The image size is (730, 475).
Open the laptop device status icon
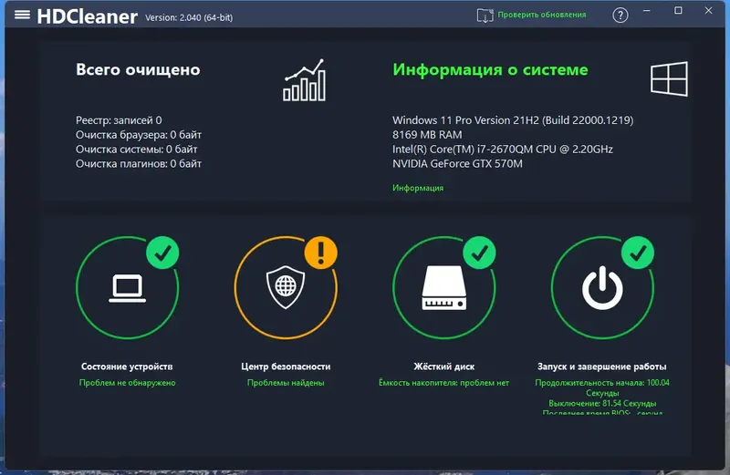click(127, 288)
